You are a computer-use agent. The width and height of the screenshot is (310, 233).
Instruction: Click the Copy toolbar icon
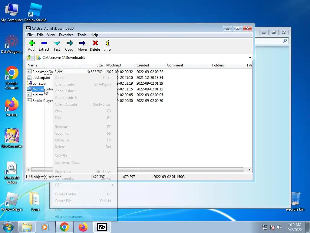coord(69,43)
